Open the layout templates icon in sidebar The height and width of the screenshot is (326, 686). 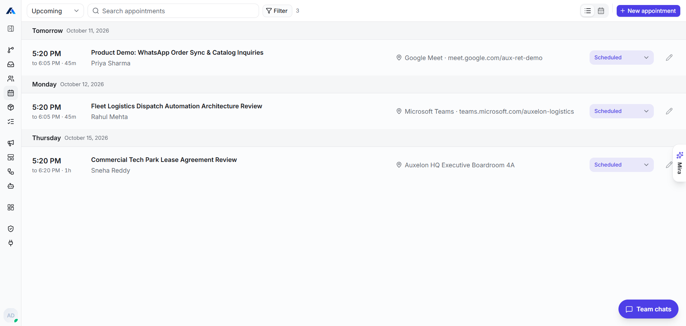(11, 157)
